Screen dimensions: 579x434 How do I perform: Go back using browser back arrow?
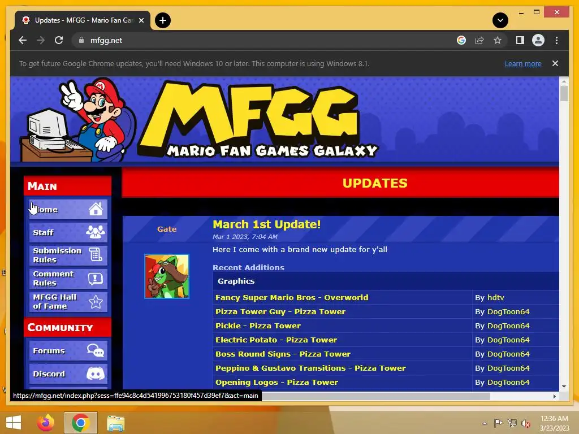point(23,40)
